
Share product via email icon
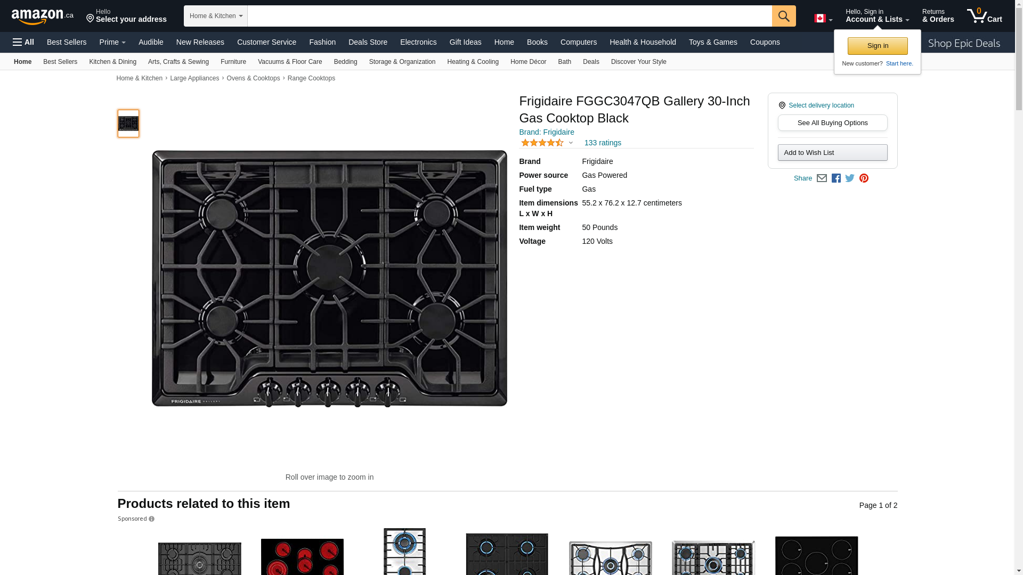coord(822,178)
